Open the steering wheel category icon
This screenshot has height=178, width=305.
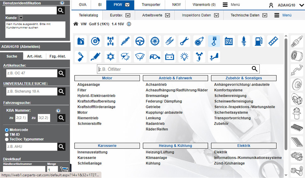click(x=140, y=41)
